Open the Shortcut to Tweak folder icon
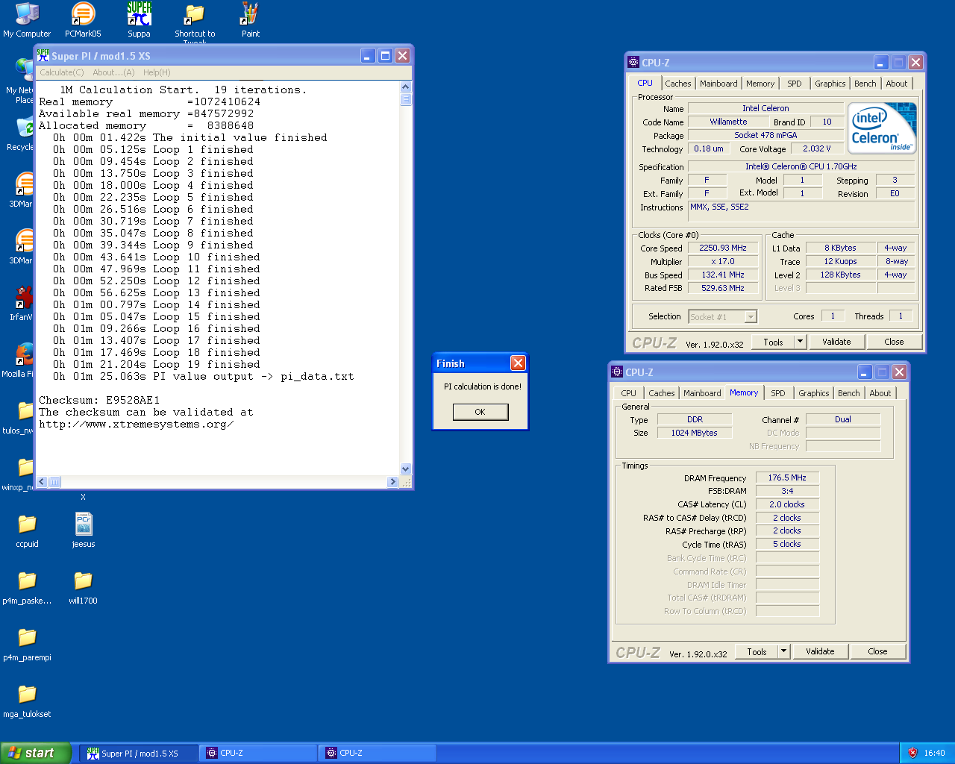 pyautogui.click(x=195, y=22)
